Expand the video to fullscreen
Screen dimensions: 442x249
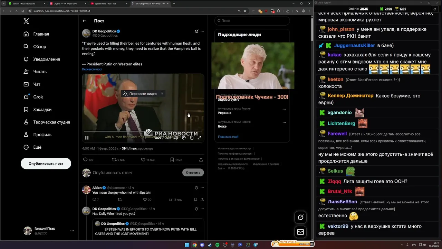click(x=199, y=138)
